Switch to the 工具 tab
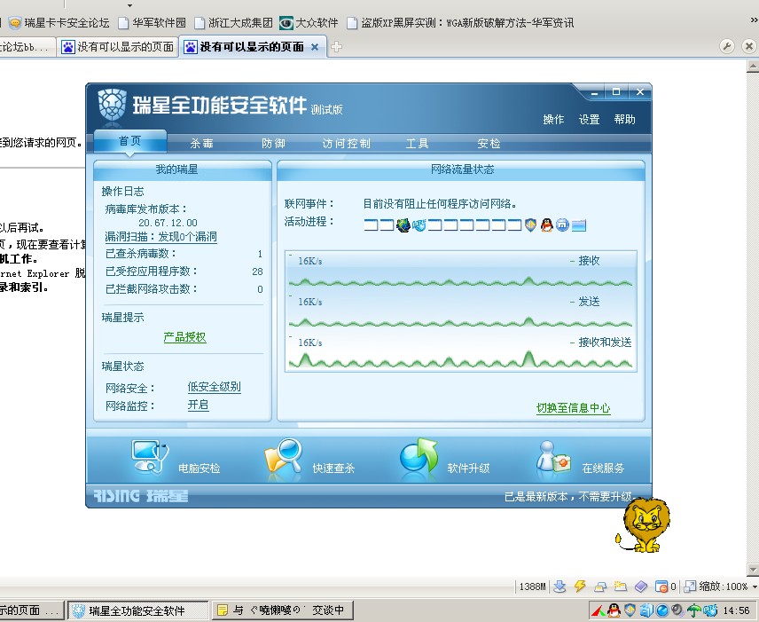This screenshot has width=759, height=622. click(417, 144)
